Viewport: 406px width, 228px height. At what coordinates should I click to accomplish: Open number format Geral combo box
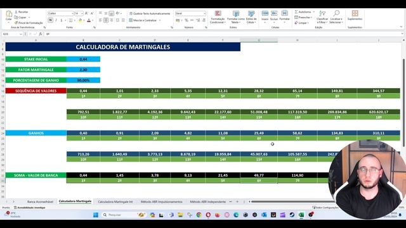tap(190, 13)
